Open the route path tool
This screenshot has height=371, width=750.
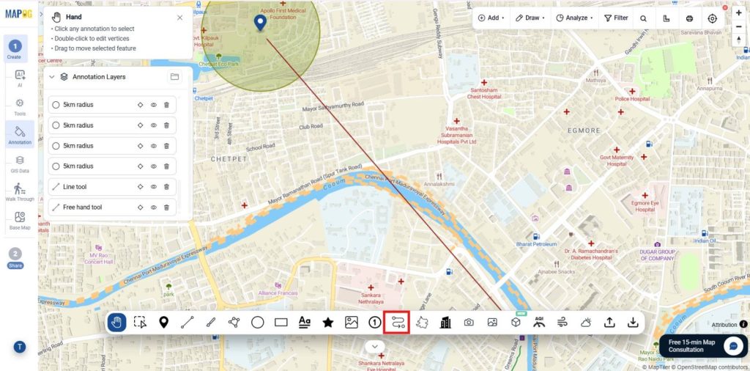[398, 322]
